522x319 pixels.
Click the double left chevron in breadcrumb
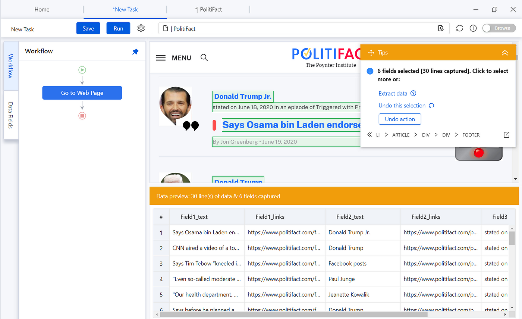coord(370,135)
